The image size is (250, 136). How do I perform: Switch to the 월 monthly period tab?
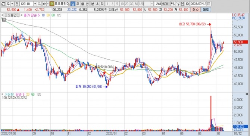[82, 4]
